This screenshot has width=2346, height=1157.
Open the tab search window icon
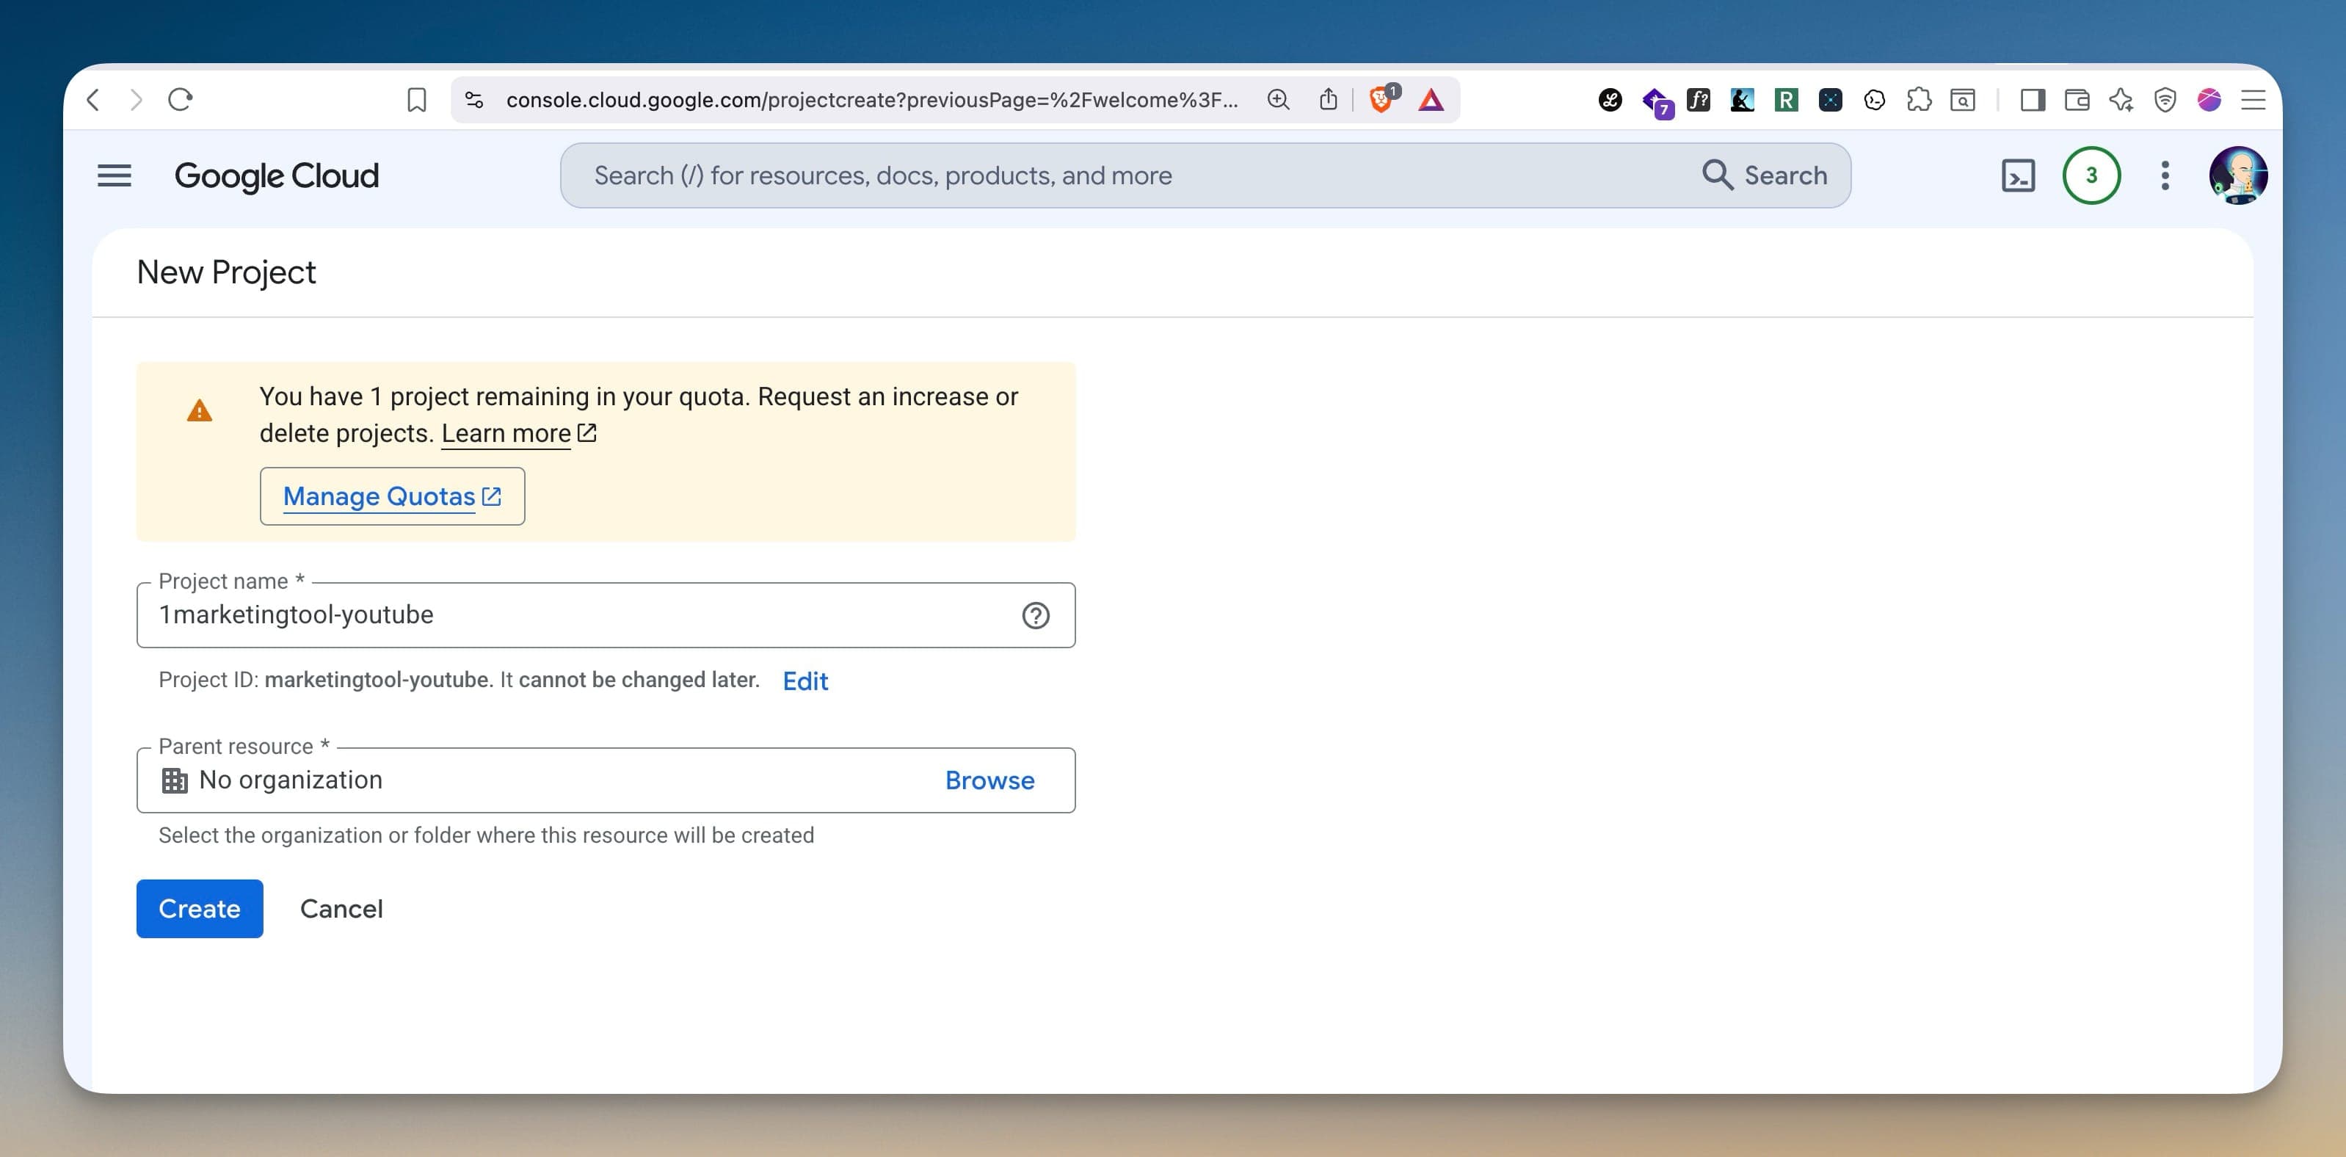1963,99
